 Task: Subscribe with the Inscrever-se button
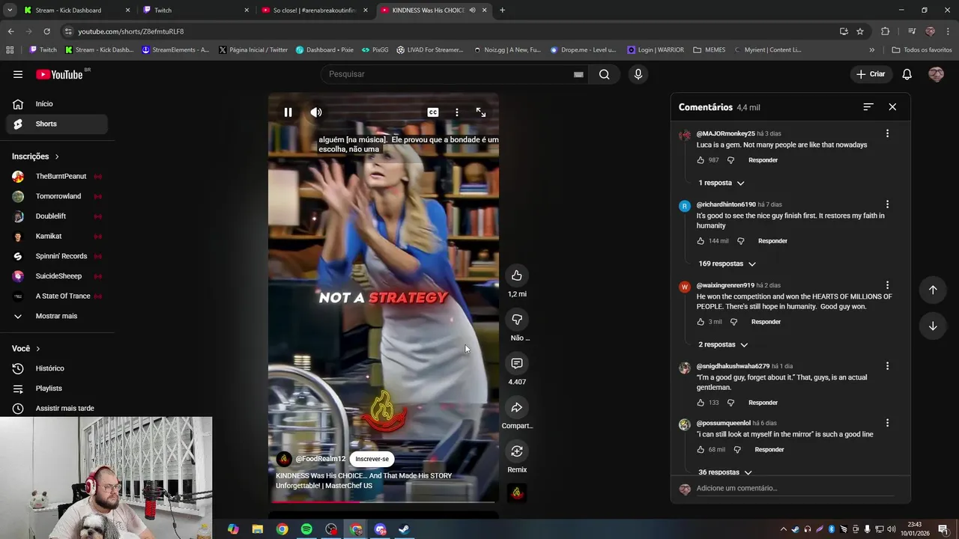pyautogui.click(x=372, y=459)
